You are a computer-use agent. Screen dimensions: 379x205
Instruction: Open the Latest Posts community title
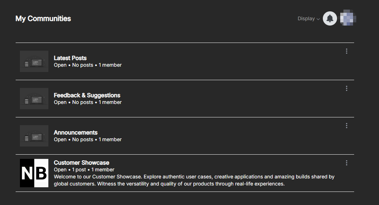(70, 58)
